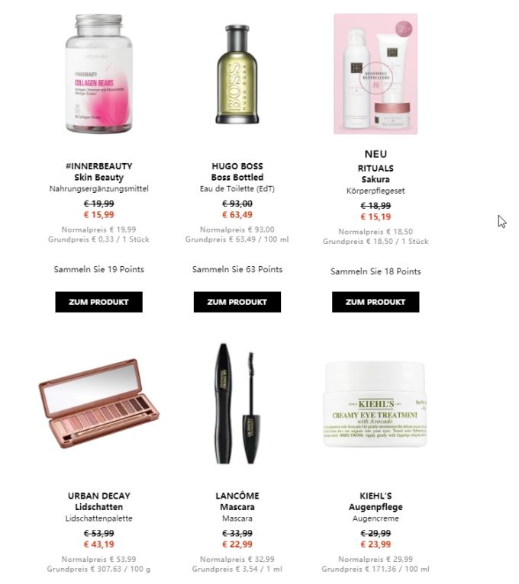Viewport: 519px width, 584px height.
Task: Open the Kiehl's Creamy Eye Treatment image
Action: point(375,404)
